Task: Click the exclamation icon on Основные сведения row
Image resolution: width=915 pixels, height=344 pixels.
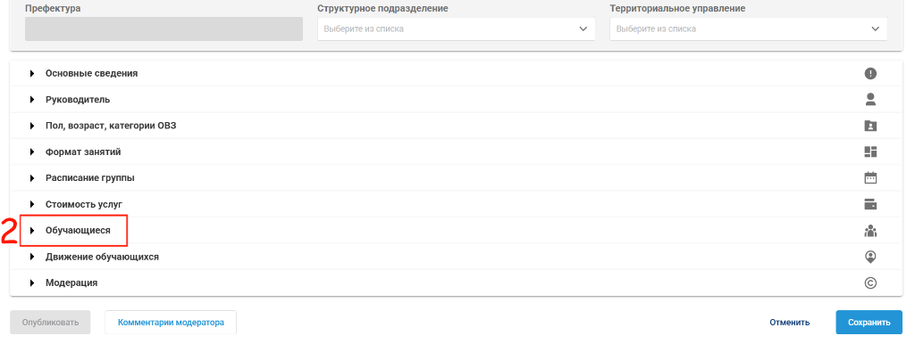Action: click(x=870, y=73)
